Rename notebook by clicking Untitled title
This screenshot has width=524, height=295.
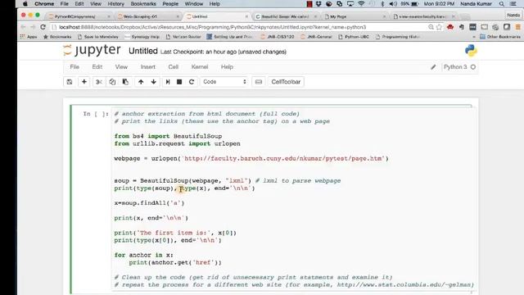point(143,51)
